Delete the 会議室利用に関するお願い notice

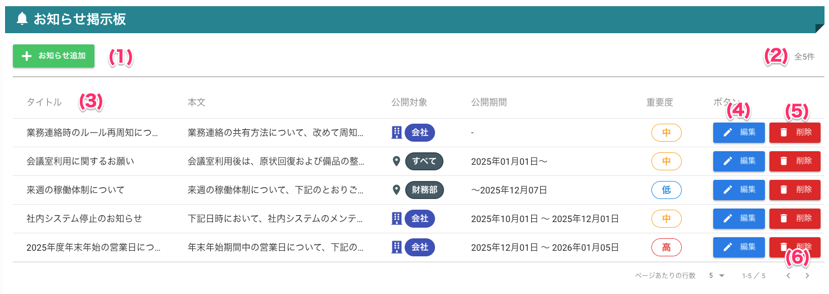[795, 161]
